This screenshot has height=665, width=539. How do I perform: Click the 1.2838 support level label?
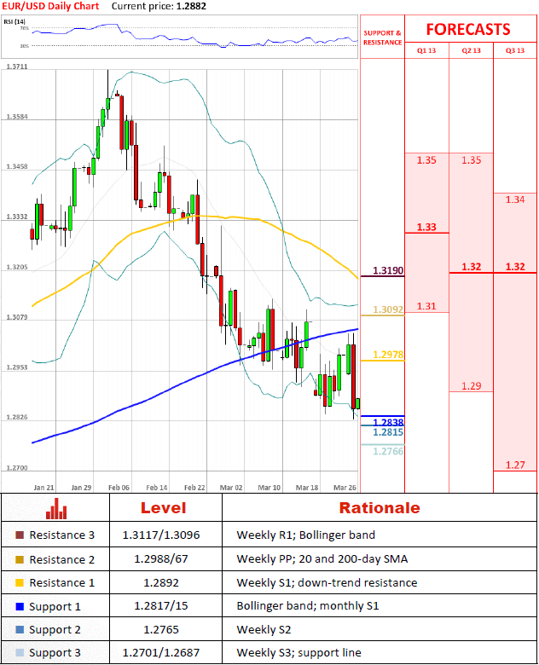pos(388,422)
